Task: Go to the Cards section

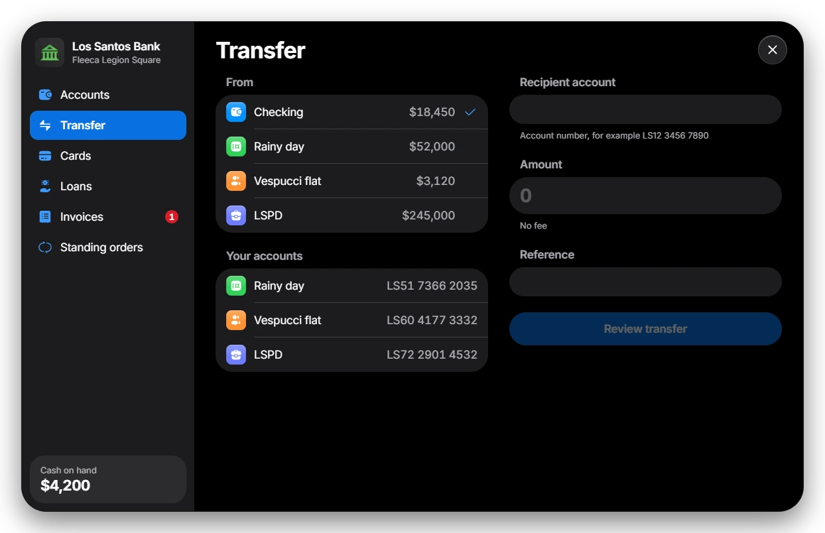Action: pos(108,156)
